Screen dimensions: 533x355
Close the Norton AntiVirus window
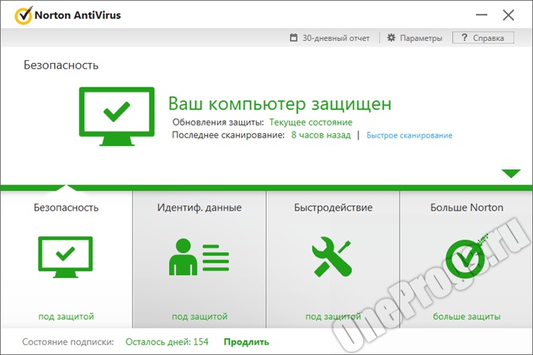pos(509,15)
